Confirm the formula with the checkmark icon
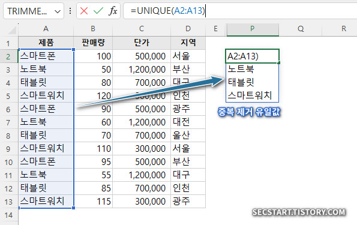357x225 pixels. tap(98, 11)
